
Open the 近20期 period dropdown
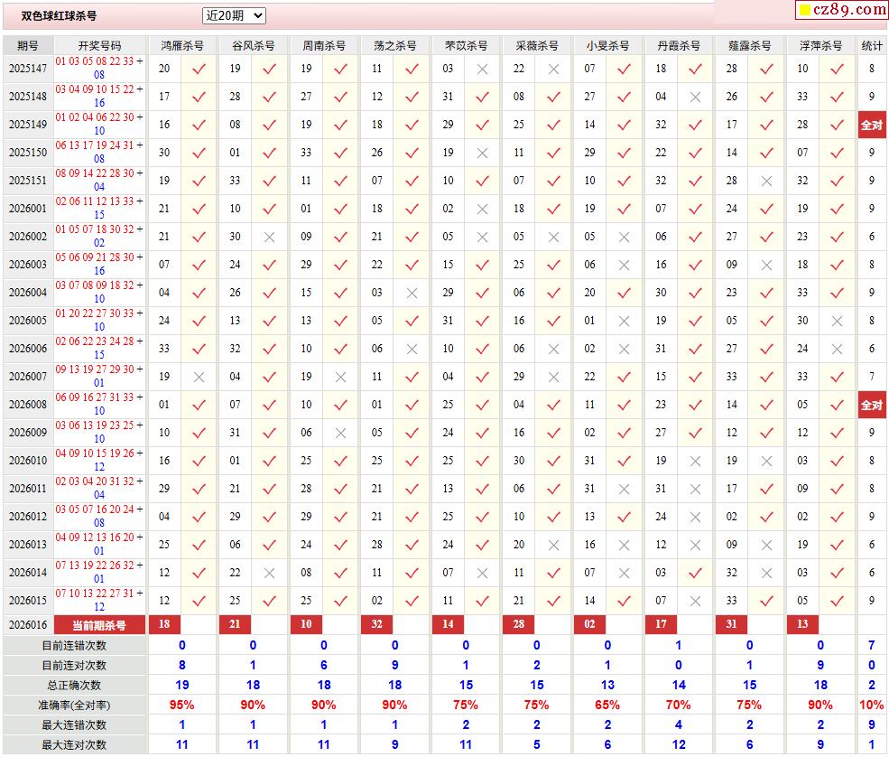tap(234, 15)
